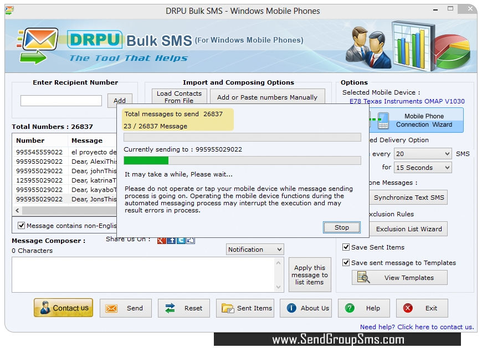Open the 15 Seconds delay dropdown

(x=423, y=168)
